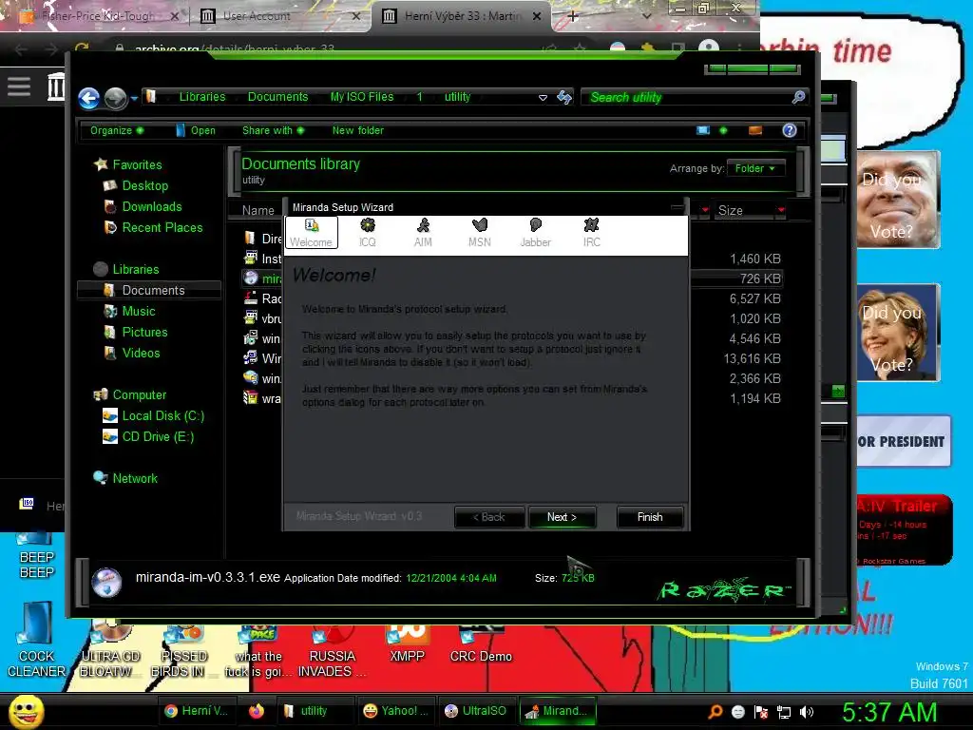The image size is (973, 730).
Task: Click My ISO Files in the breadcrumb
Action: 362,97
